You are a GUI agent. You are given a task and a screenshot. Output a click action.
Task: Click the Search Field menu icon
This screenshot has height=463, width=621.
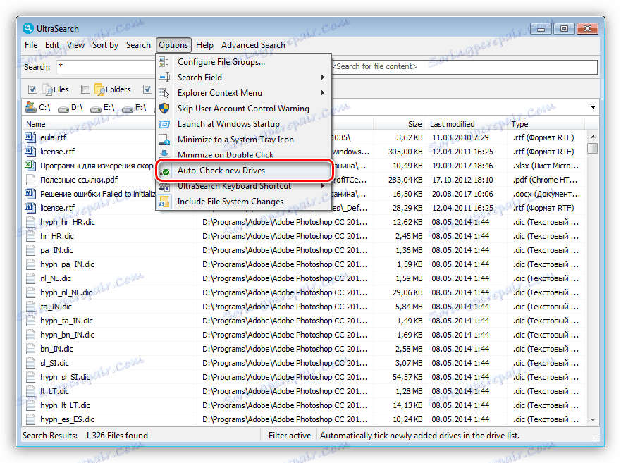tap(164, 78)
